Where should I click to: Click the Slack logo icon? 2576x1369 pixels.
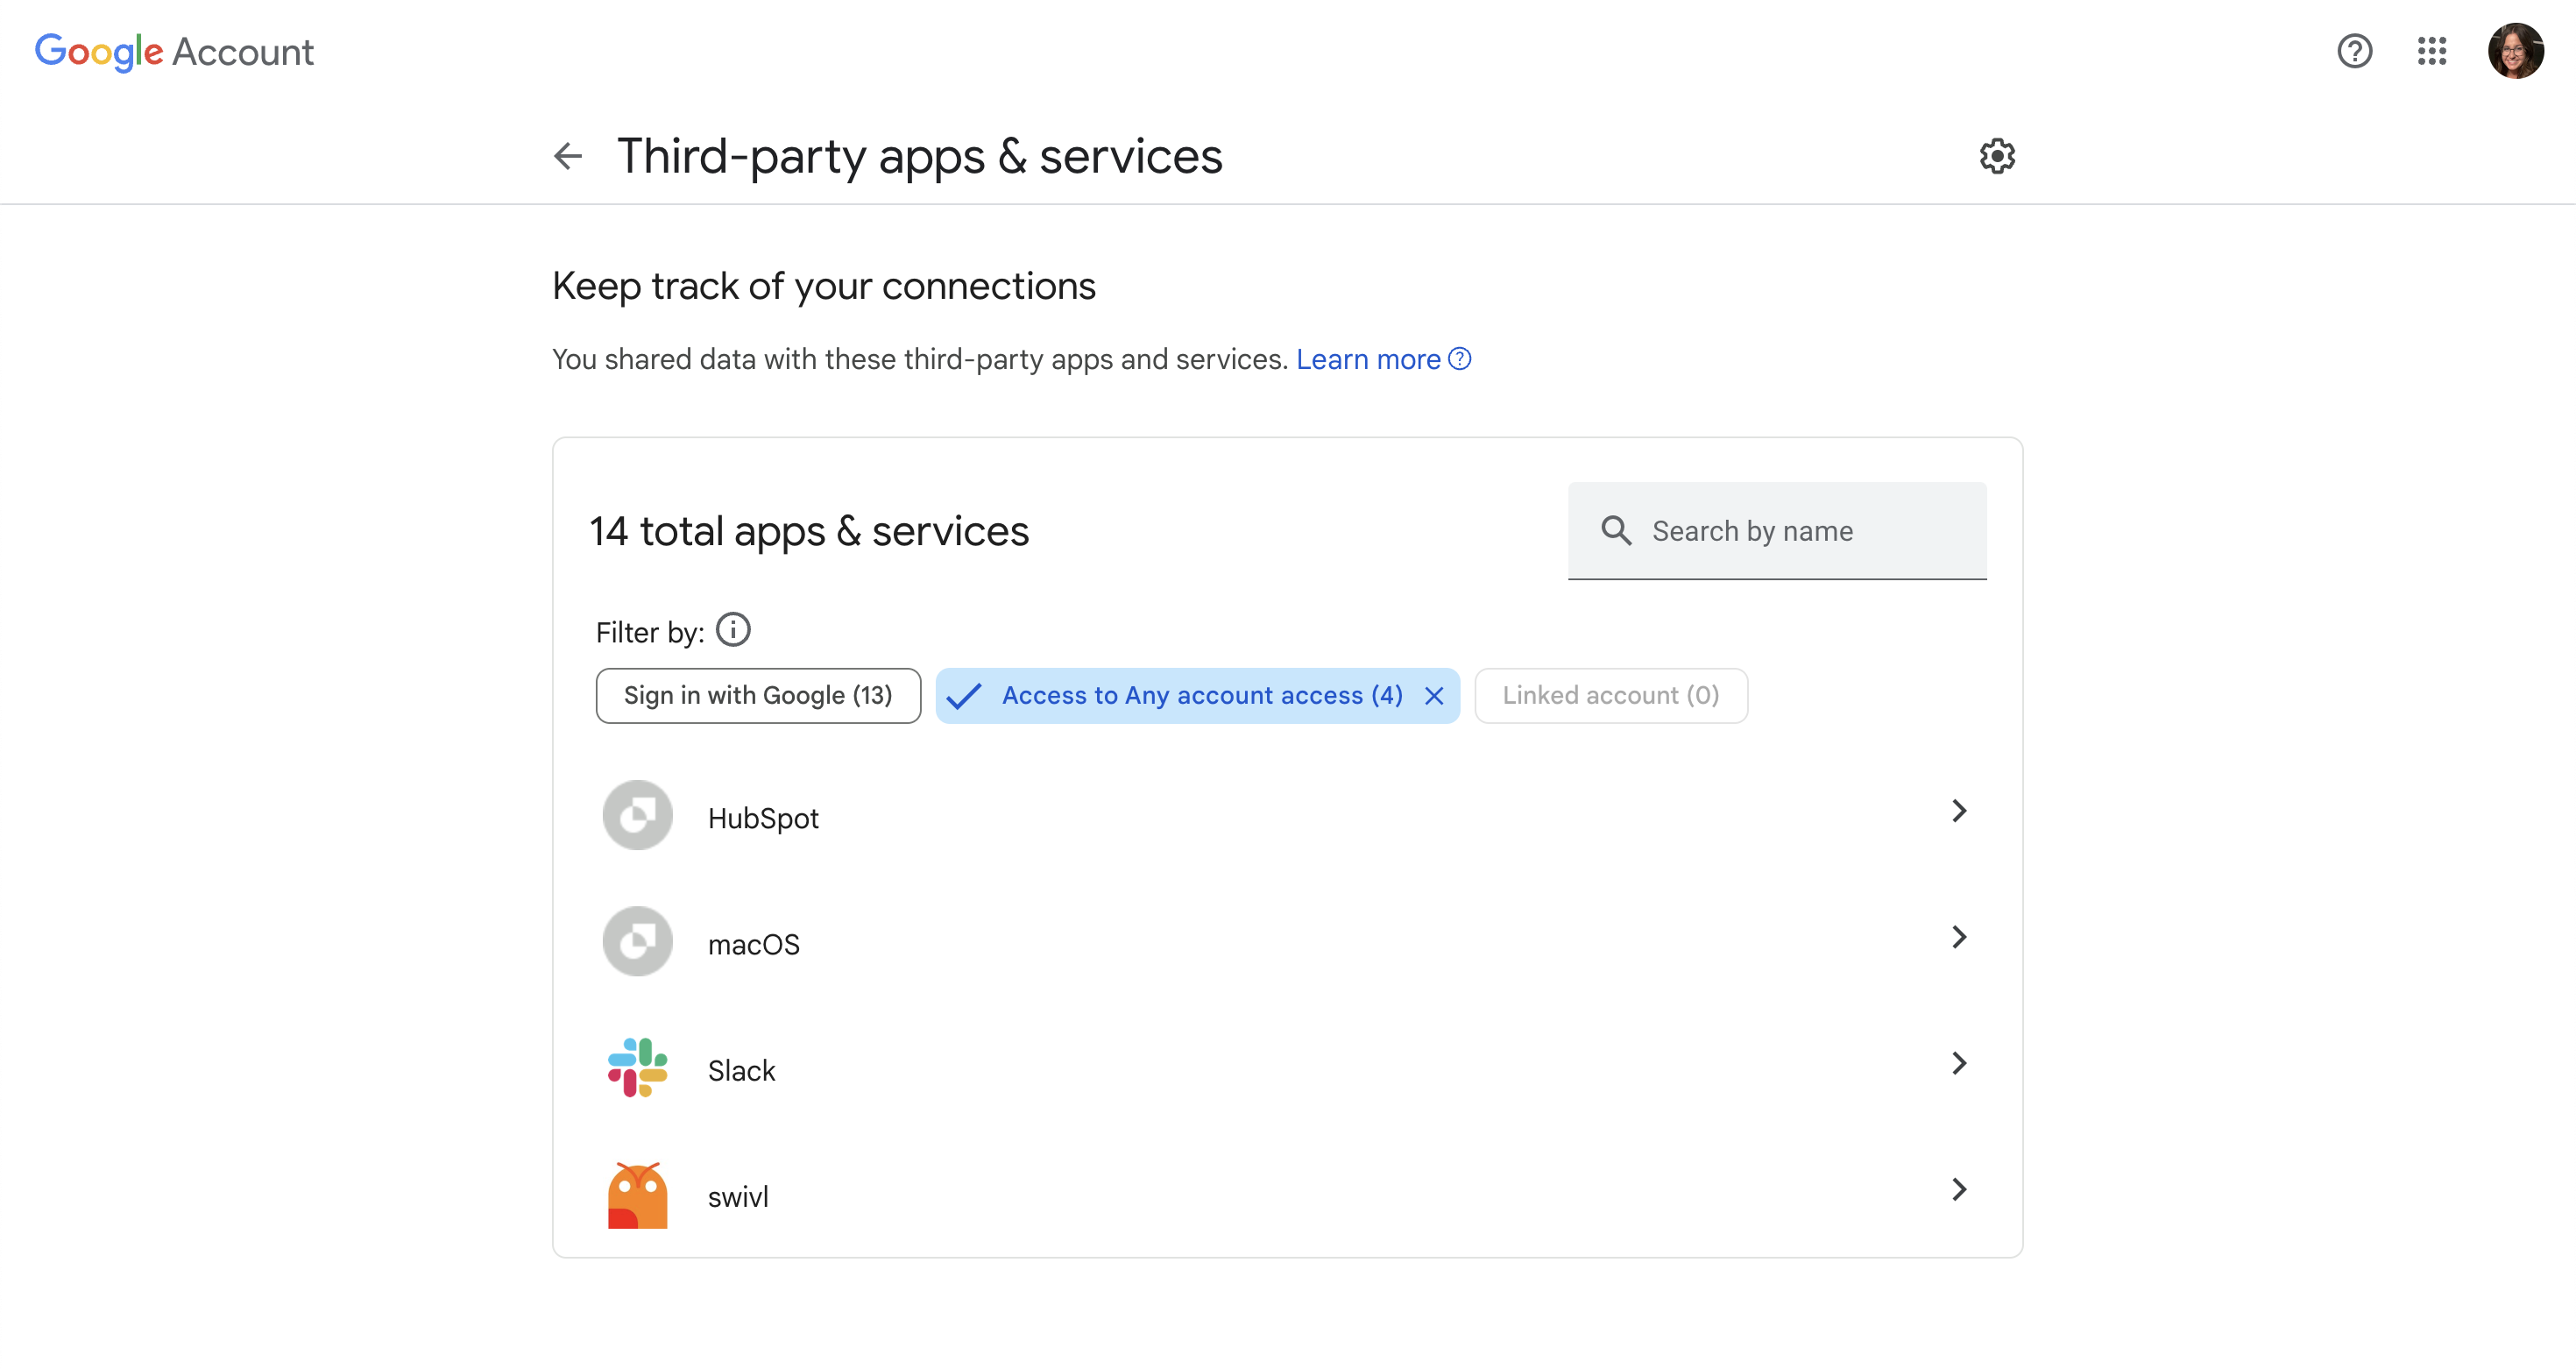[x=637, y=1068]
